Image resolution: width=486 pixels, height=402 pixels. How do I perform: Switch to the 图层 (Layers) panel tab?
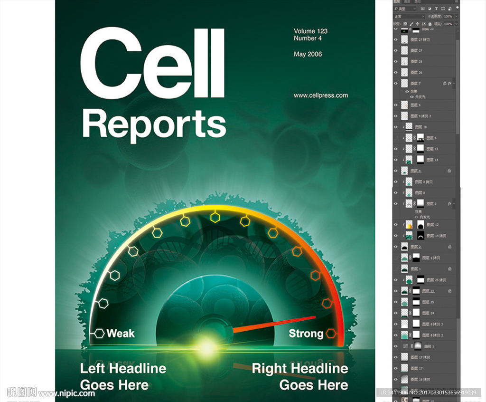397,1
